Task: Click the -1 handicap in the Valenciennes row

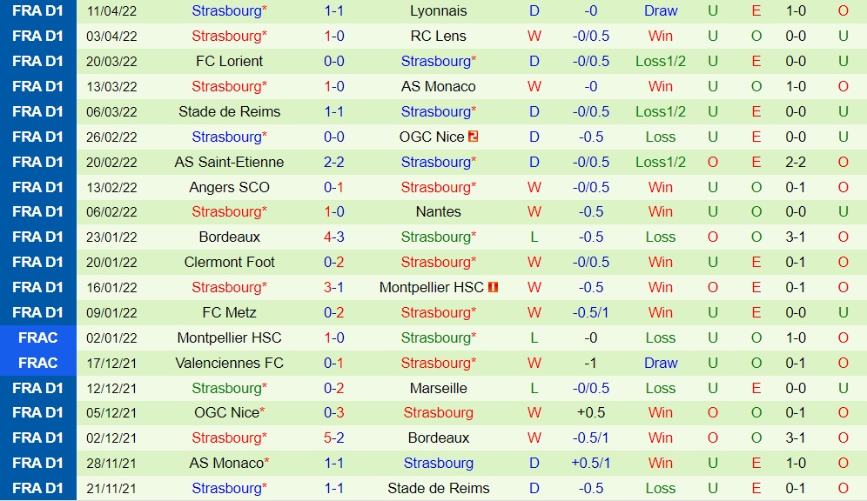Action: pyautogui.click(x=591, y=364)
